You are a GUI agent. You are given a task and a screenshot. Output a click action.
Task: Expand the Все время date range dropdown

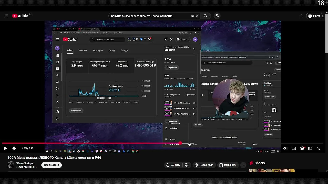[x=180, y=49]
